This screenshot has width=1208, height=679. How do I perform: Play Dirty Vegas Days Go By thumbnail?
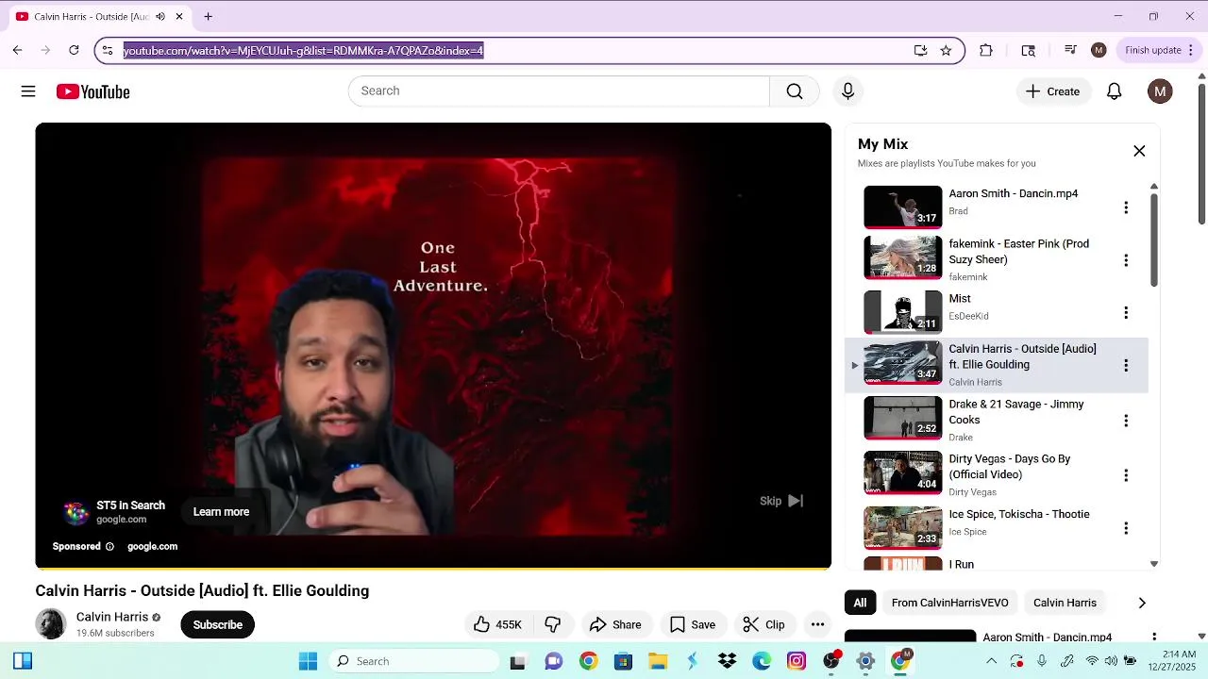coord(902,472)
